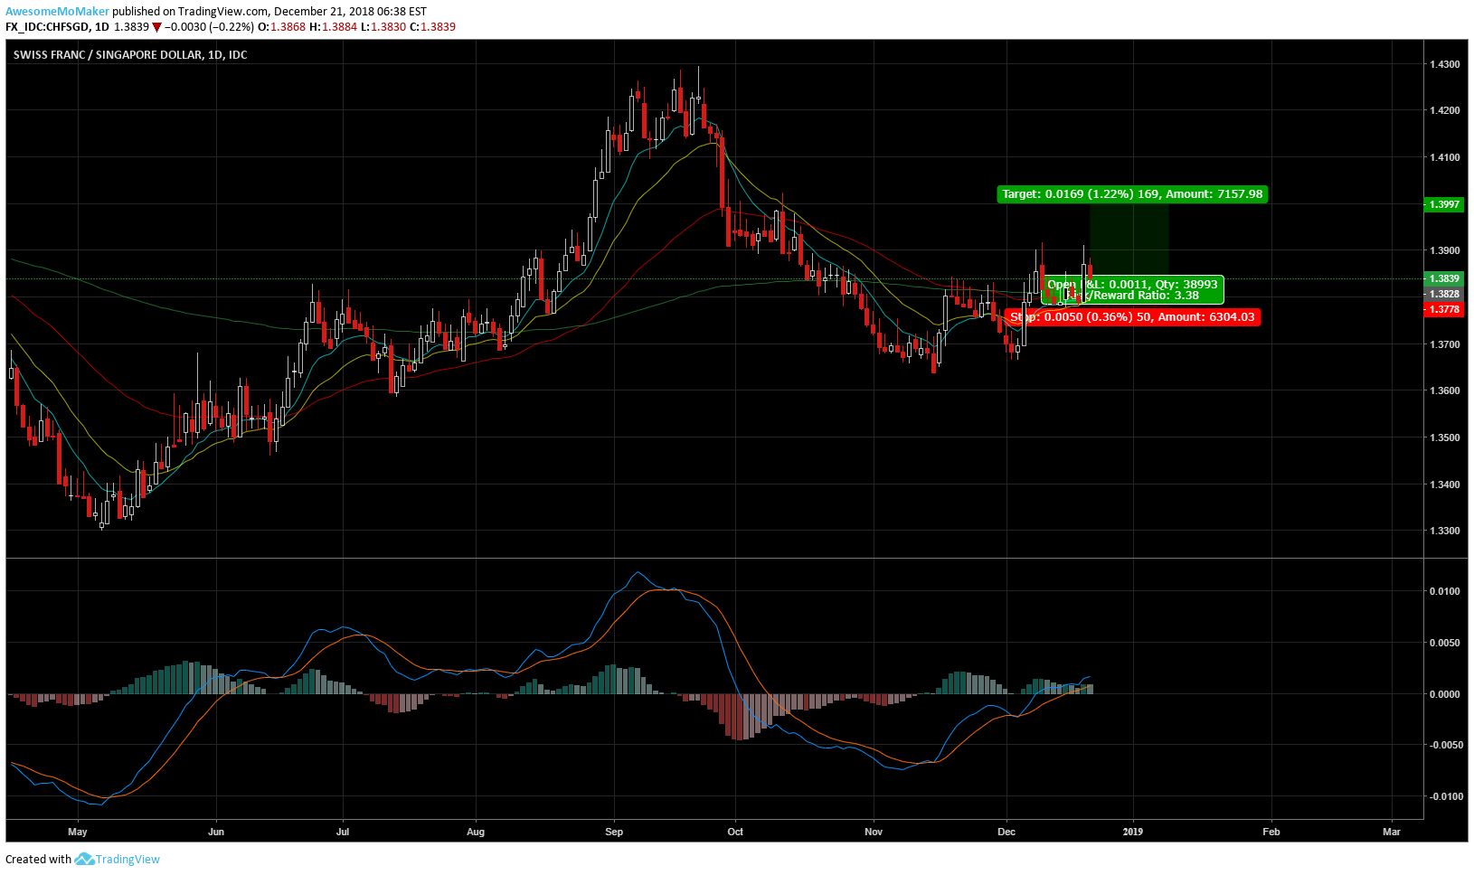Click the 1.4200 price axis label
Image resolution: width=1474 pixels, height=875 pixels.
1444,111
